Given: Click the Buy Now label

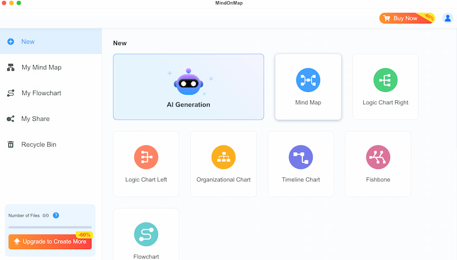Looking at the screenshot, I should [405, 18].
